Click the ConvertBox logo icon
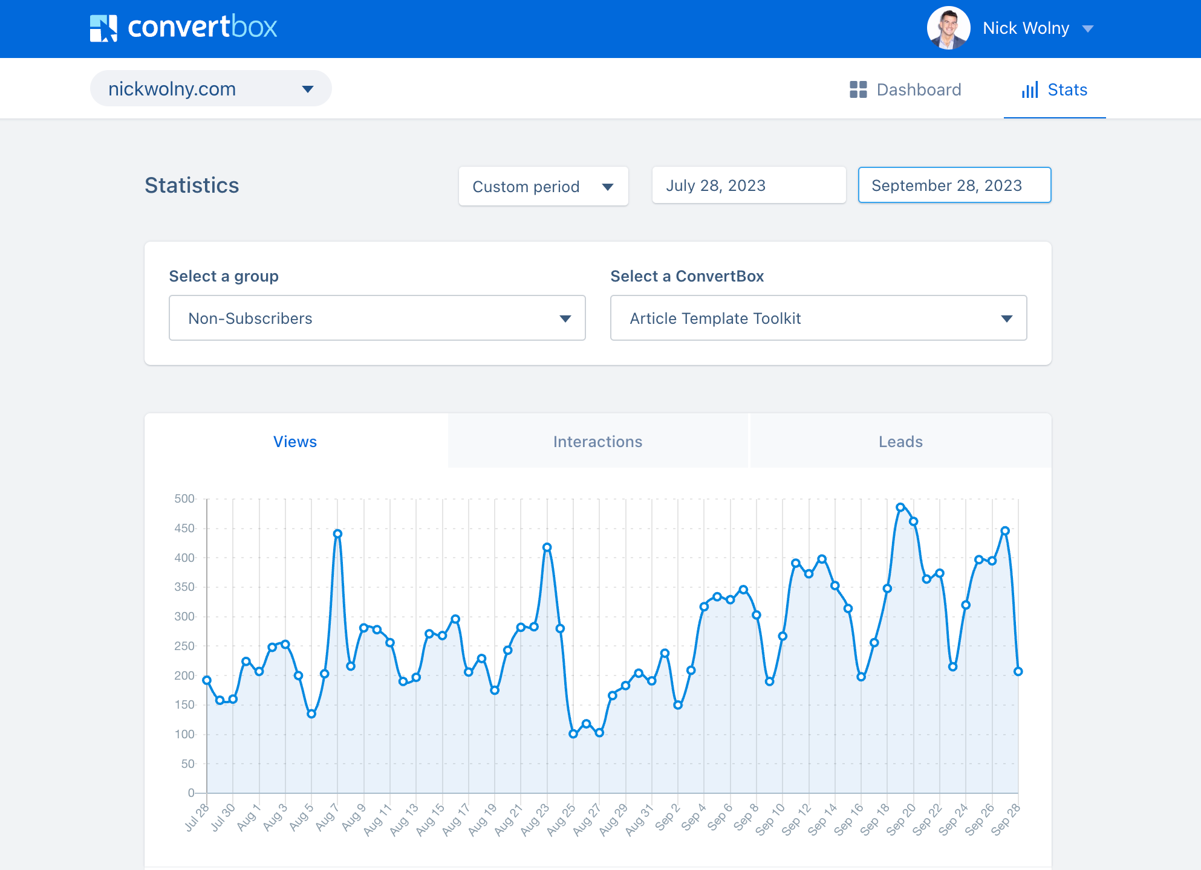This screenshot has width=1201, height=870. [103, 28]
